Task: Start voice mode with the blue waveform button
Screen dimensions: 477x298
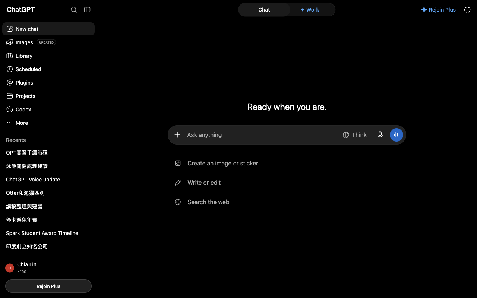Action: coord(397,135)
